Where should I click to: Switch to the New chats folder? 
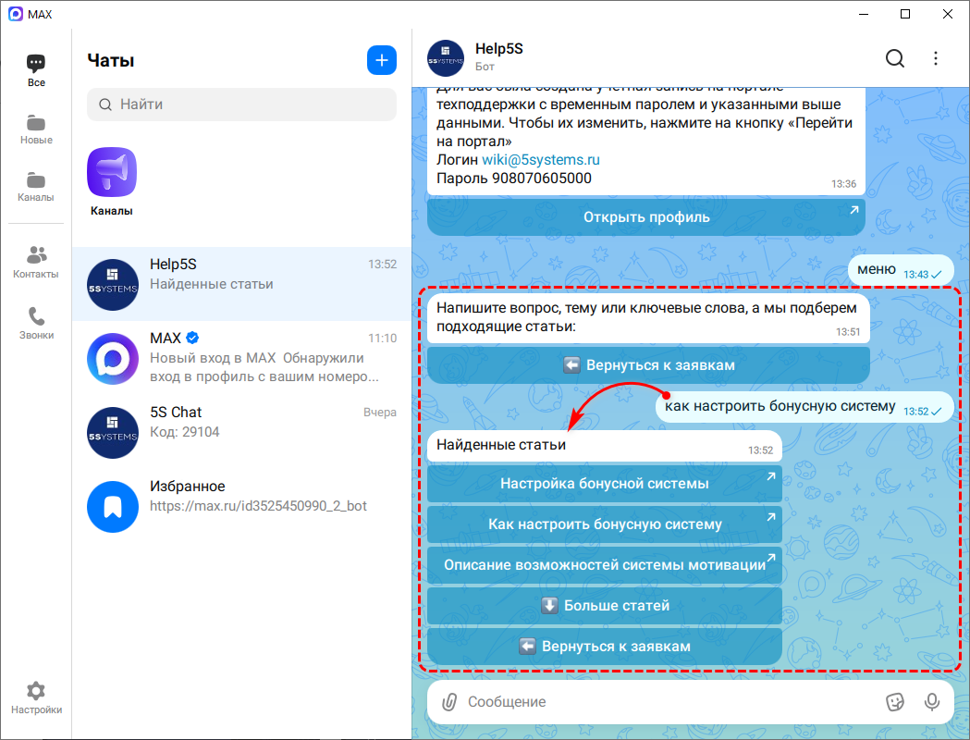tap(36, 129)
